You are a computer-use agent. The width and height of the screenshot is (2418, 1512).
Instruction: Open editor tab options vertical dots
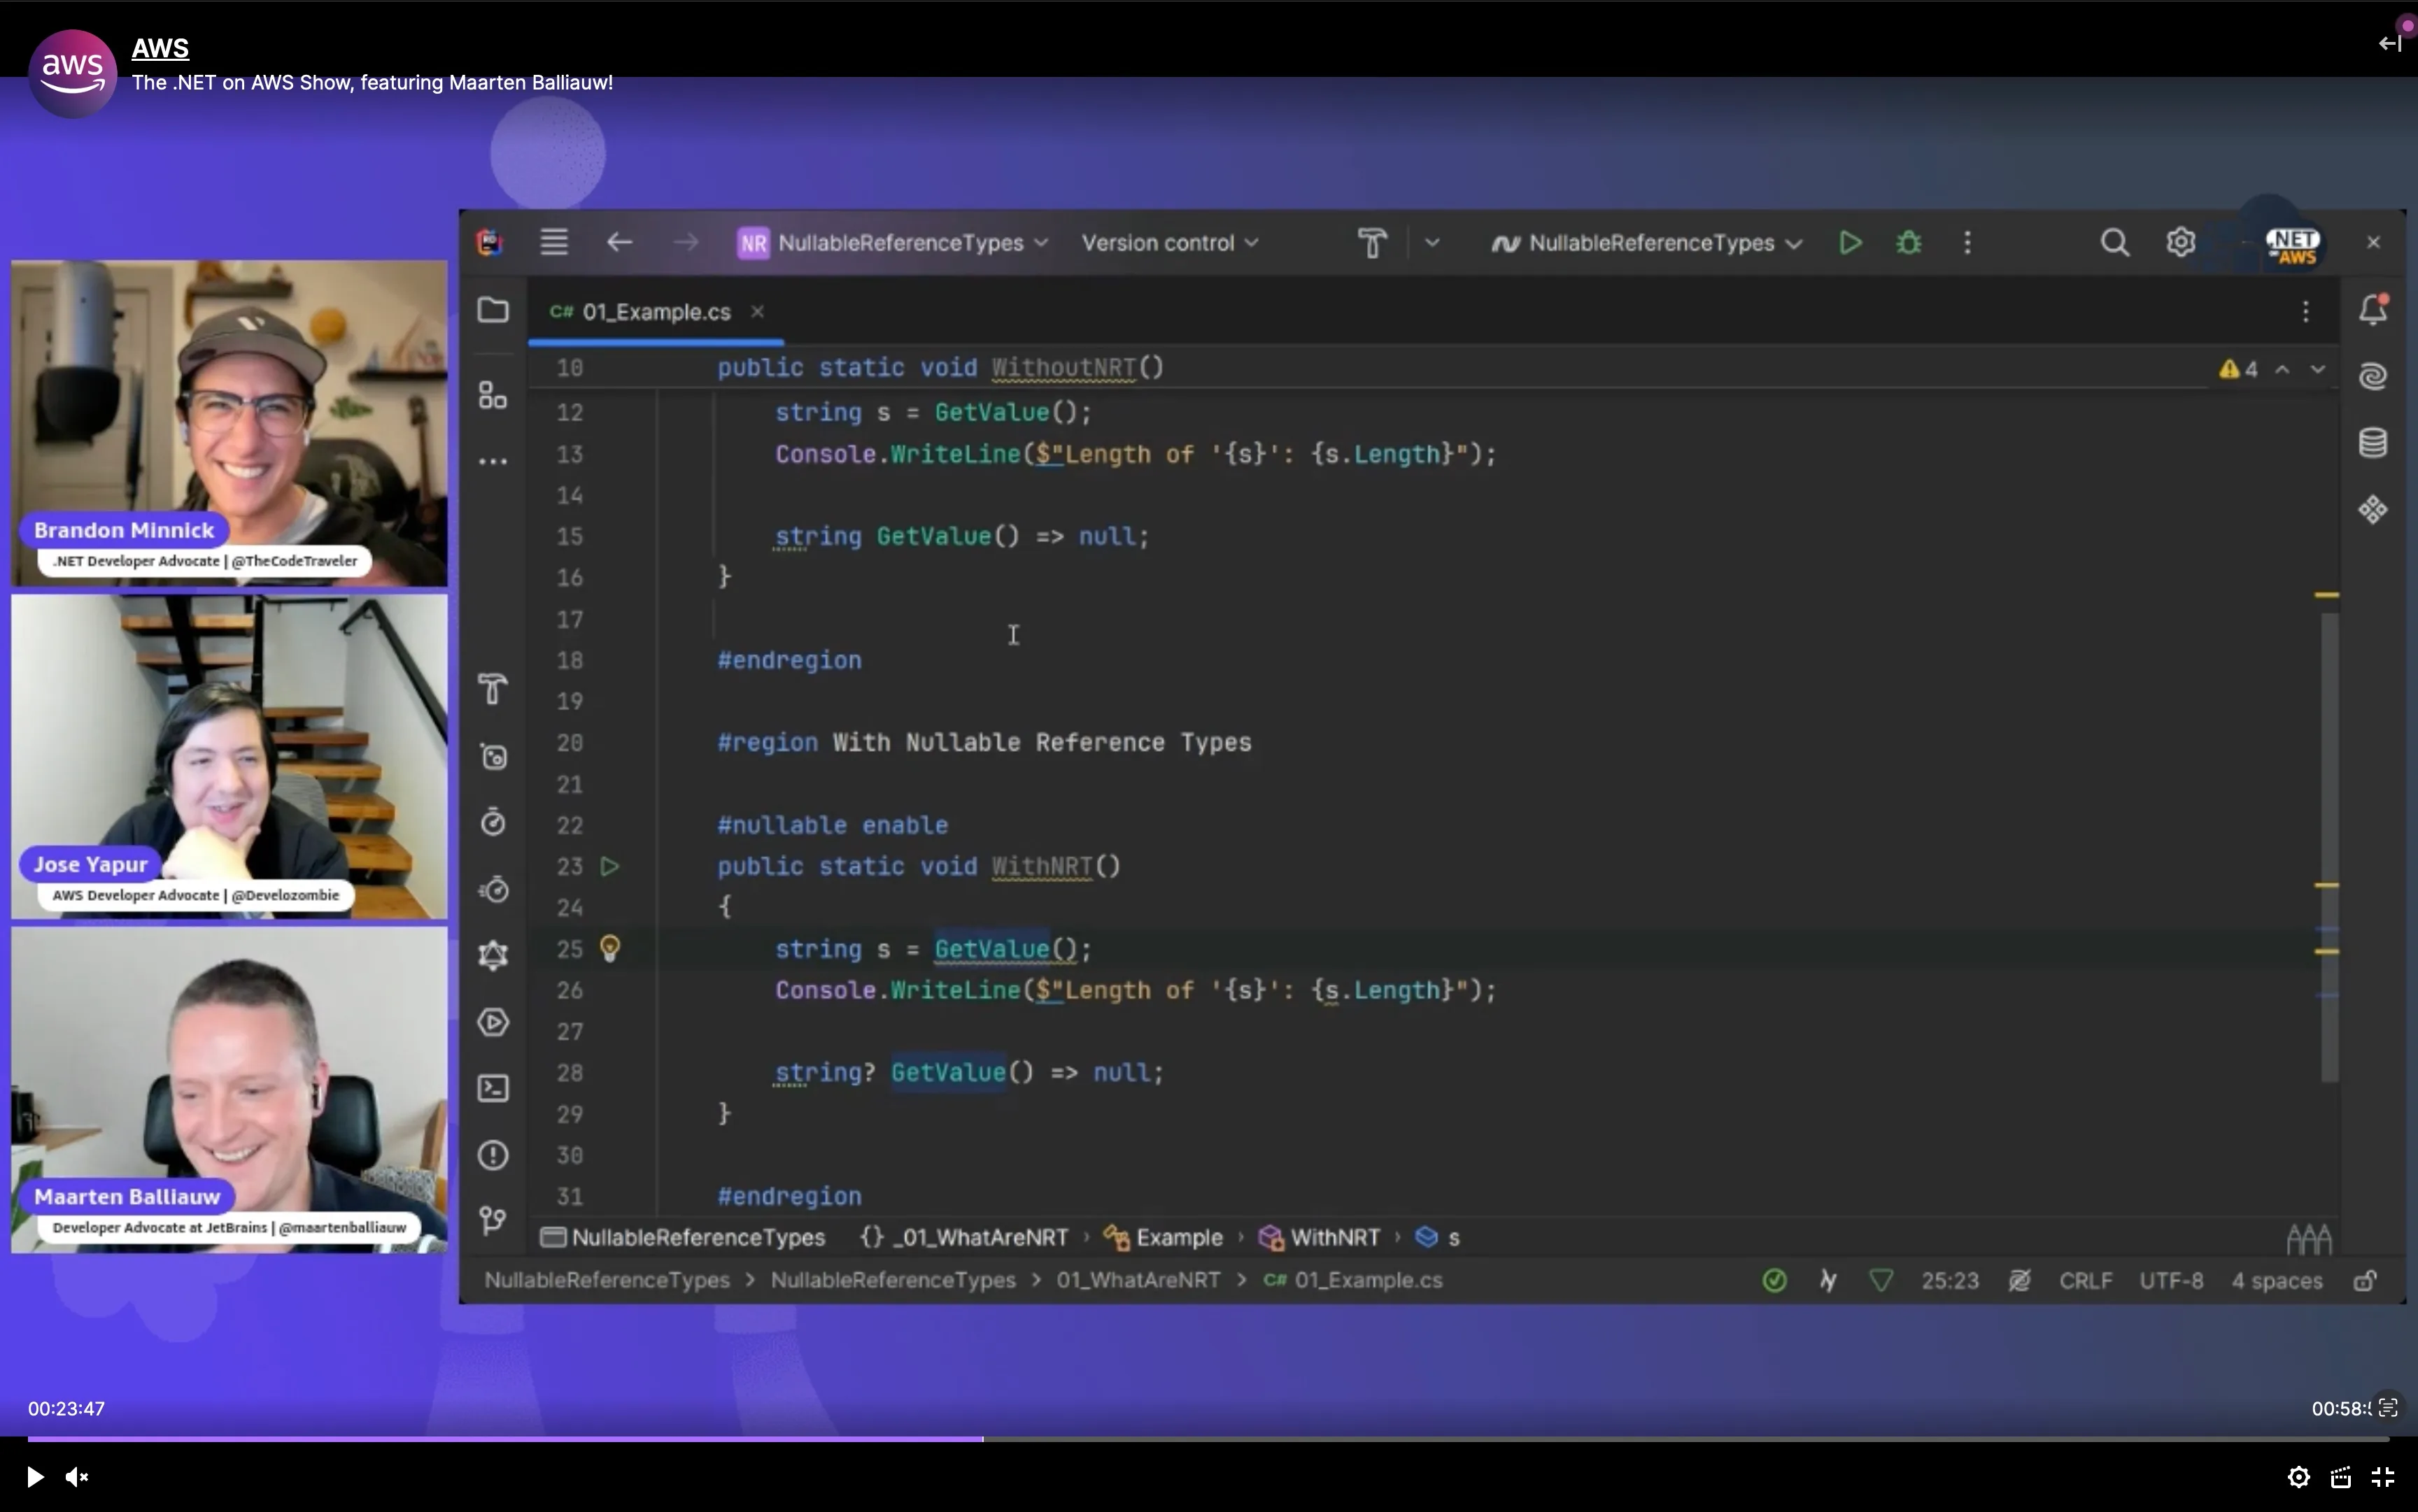coord(2306,311)
